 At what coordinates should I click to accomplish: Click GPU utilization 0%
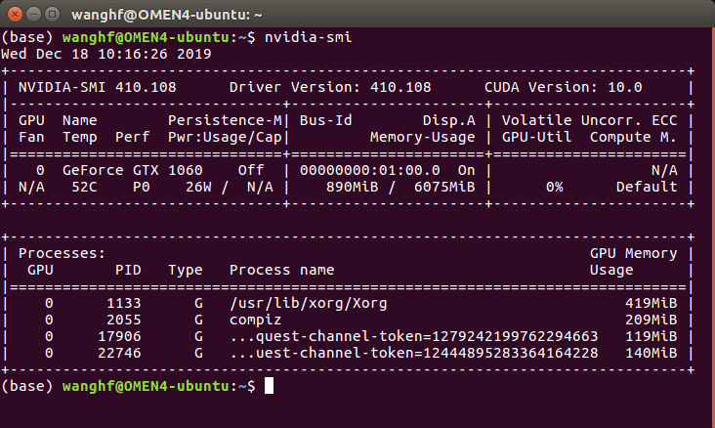coord(555,187)
